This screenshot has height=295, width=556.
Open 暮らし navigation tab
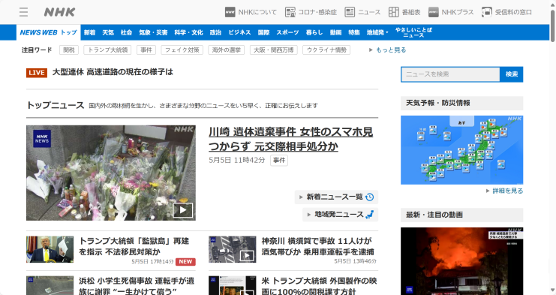tap(314, 32)
